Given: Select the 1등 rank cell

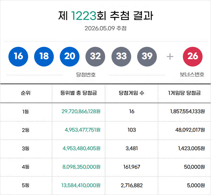Looking at the screenshot, I should 26,112.
